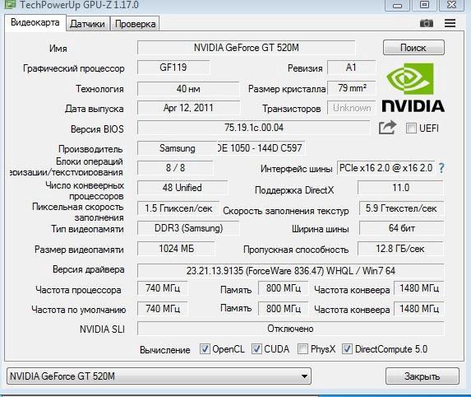
Task: Toggle the UEFI checkbox
Action: pyautogui.click(x=411, y=128)
